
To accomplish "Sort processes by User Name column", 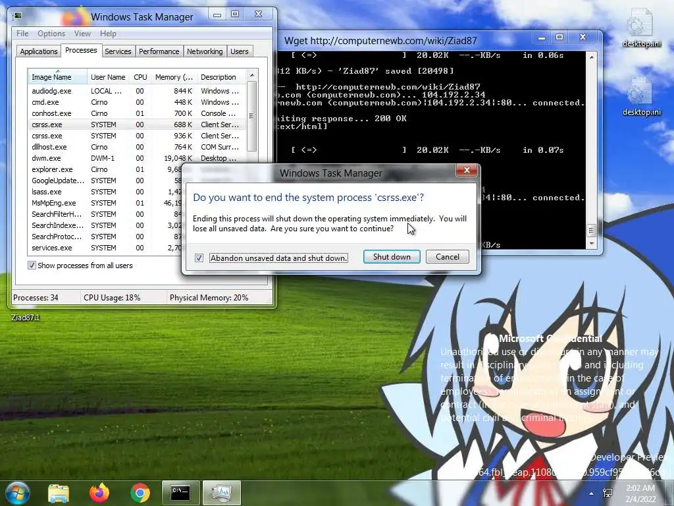I will tap(108, 77).
